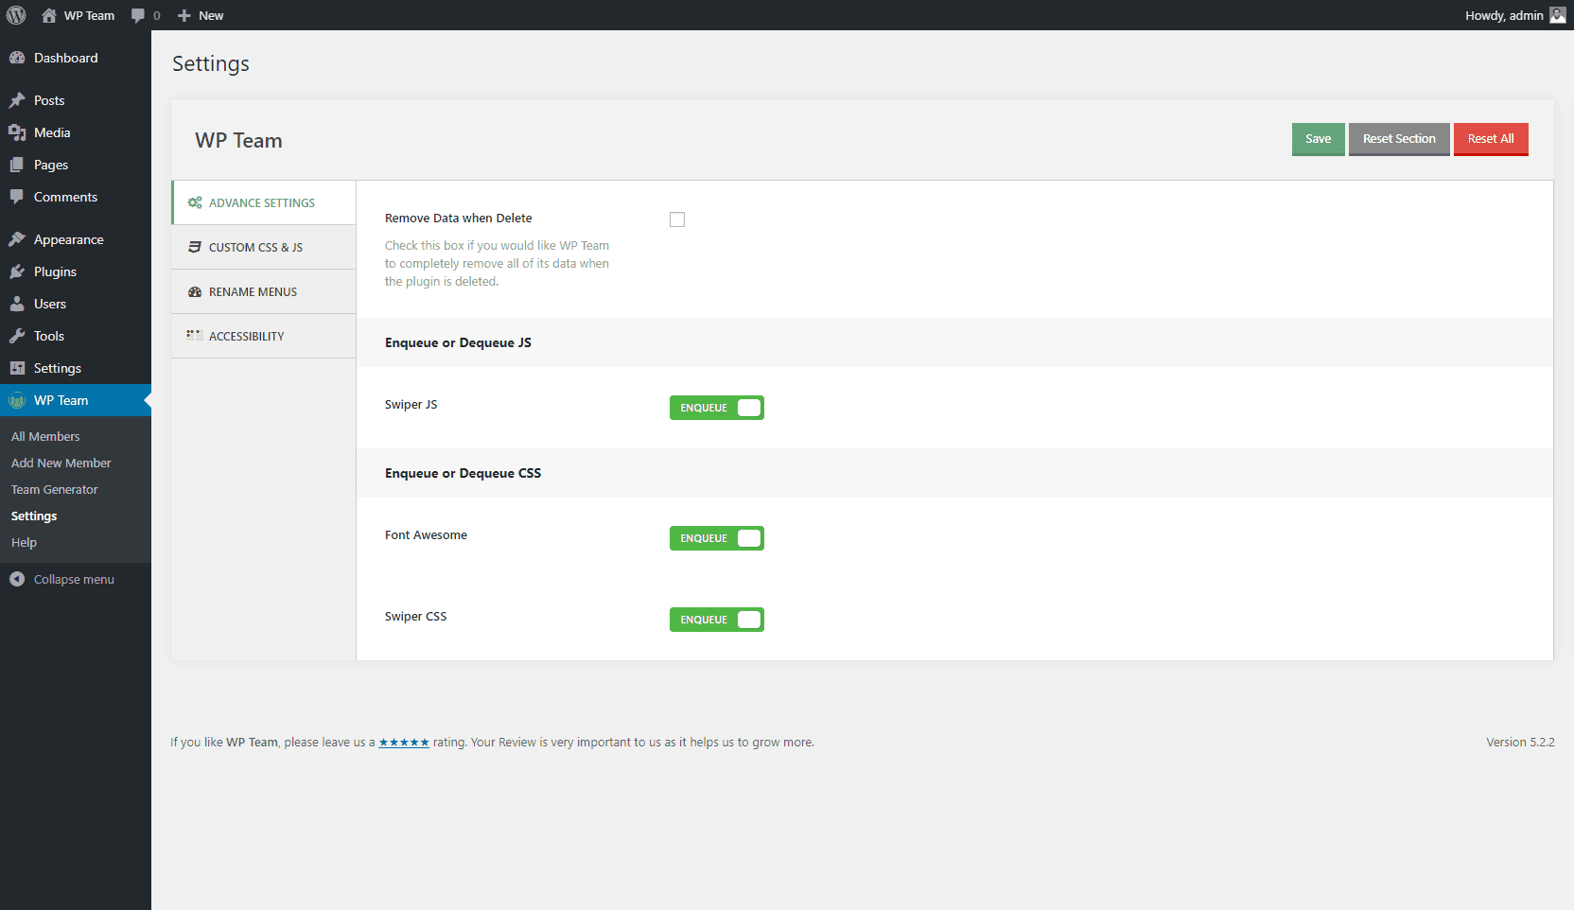Open the comments bubble icon in admin bar
The width and height of the screenshot is (1574, 910).
pos(138,15)
